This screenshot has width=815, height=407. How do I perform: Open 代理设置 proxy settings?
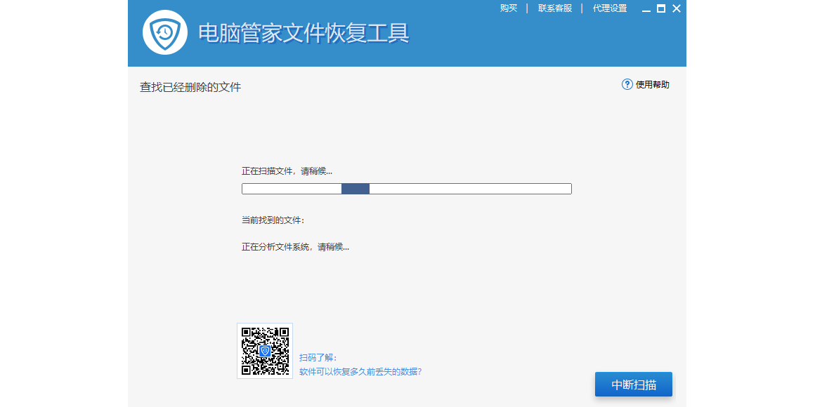tap(610, 8)
